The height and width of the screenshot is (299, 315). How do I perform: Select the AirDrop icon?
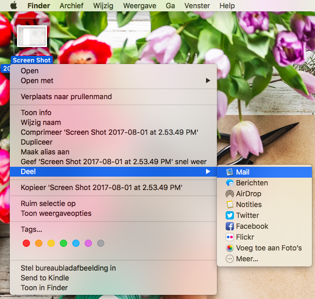(230, 194)
